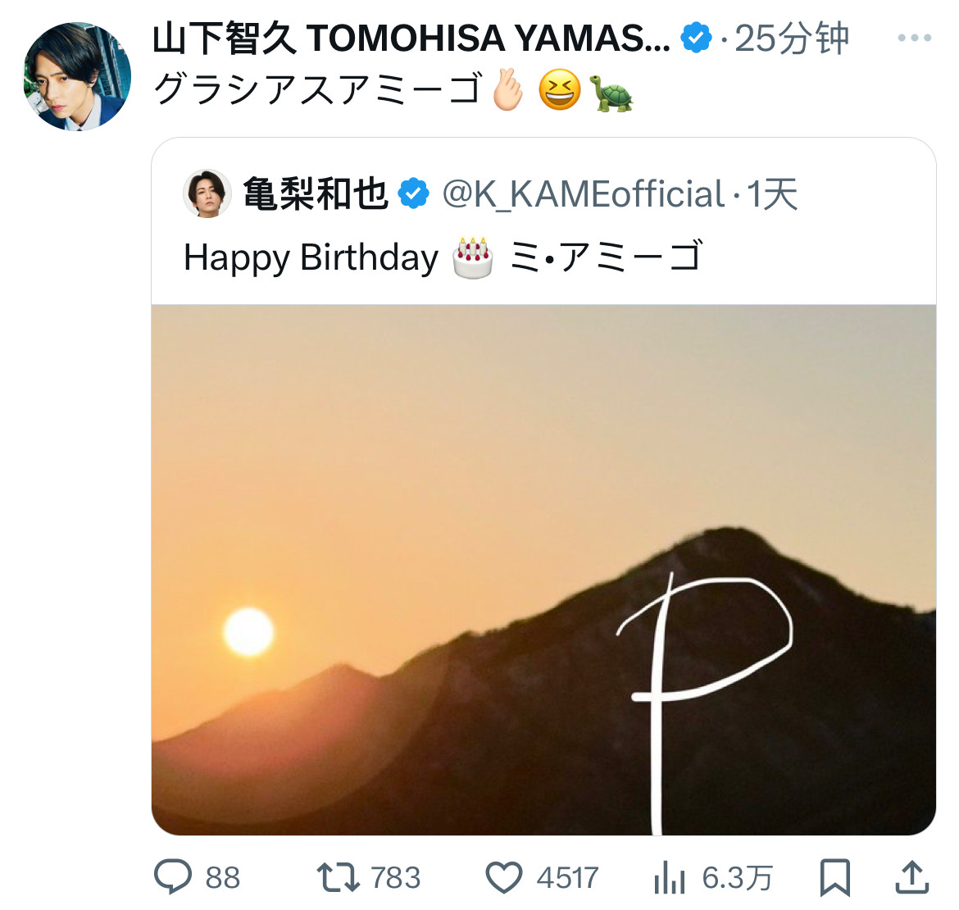Click the verified badge beside 亀梨和也
The height and width of the screenshot is (910, 959).
(413, 194)
